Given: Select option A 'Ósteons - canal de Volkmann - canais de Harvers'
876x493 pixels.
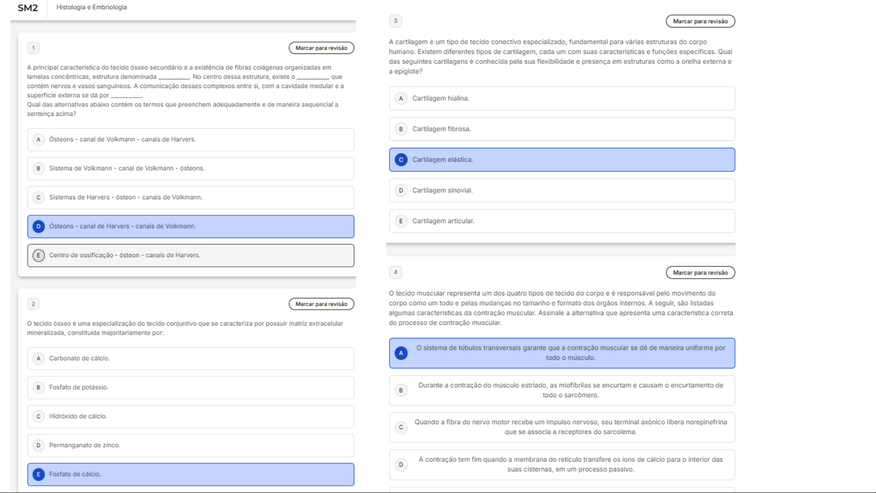Looking at the screenshot, I should point(191,140).
